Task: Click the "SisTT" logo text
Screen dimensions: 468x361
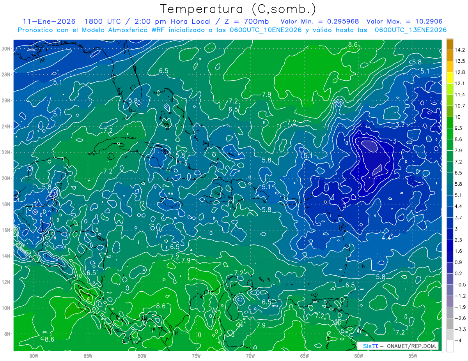Action: click(x=370, y=346)
